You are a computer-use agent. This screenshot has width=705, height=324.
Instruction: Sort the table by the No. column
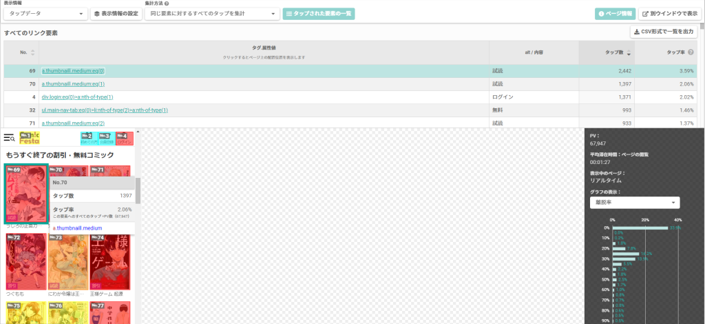click(32, 52)
